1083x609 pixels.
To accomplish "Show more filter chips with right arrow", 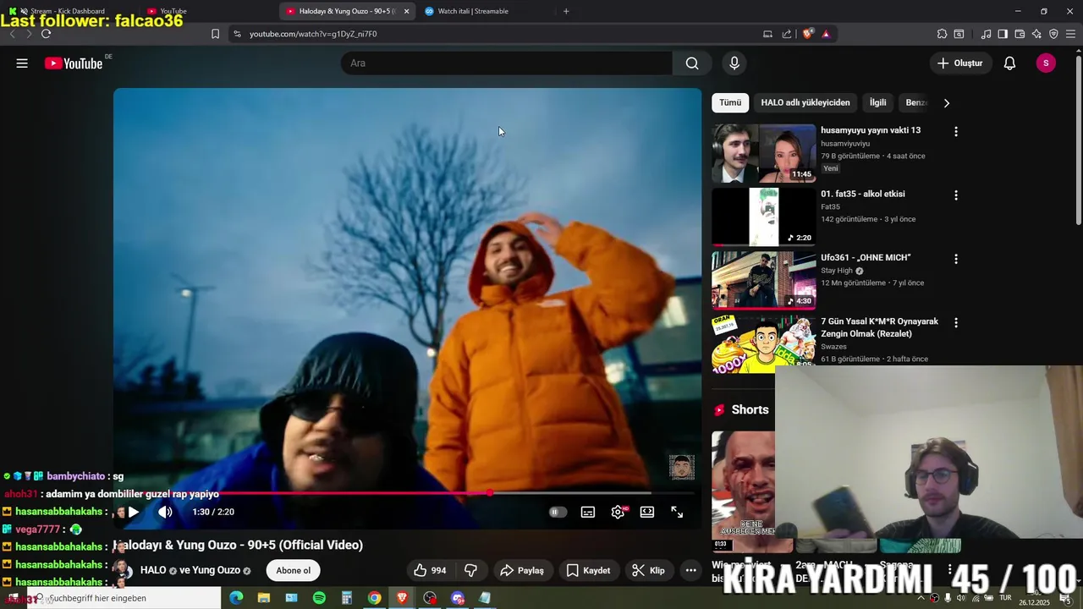I will pos(946,103).
